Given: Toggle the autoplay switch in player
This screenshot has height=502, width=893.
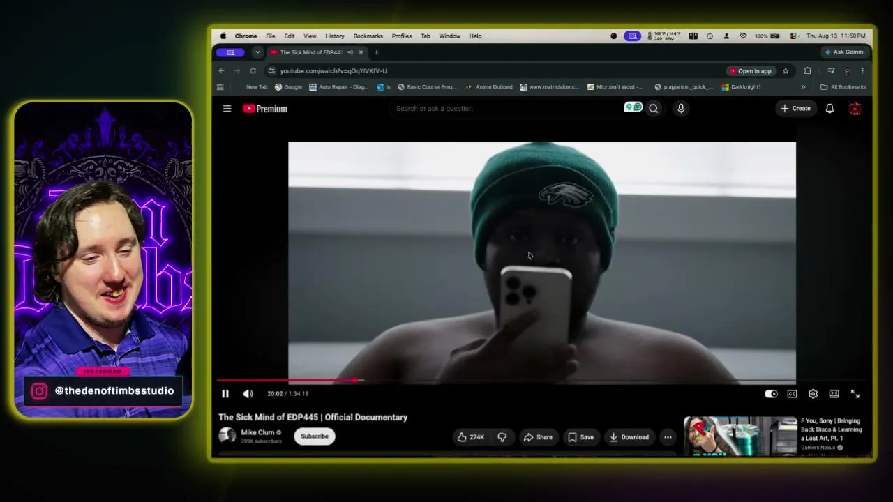Looking at the screenshot, I should click(771, 394).
